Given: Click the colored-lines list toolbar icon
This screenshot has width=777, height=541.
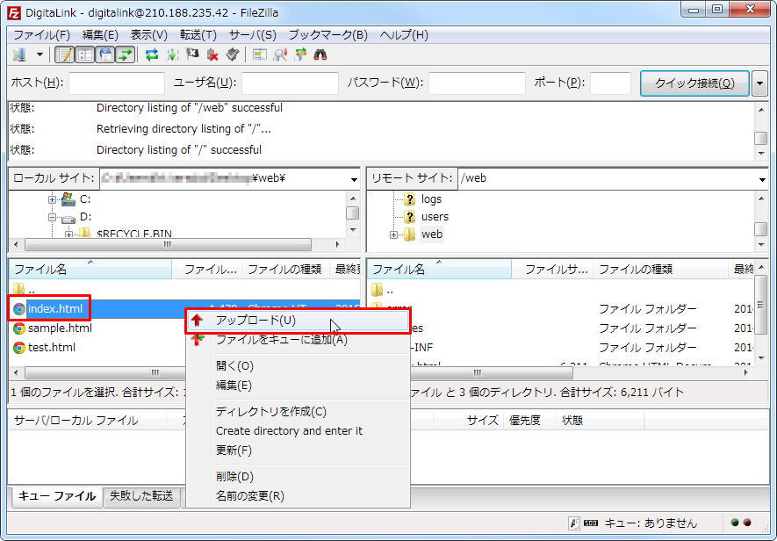Looking at the screenshot, I should tap(259, 54).
